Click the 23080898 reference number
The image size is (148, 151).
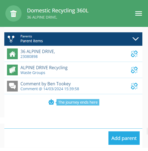(x=29, y=57)
